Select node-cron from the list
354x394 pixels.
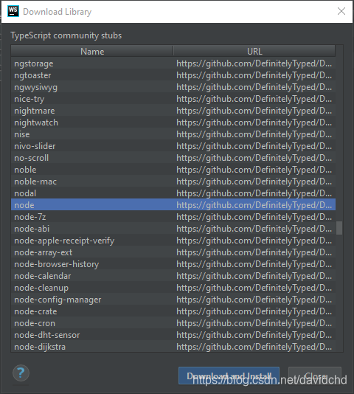tap(173, 323)
